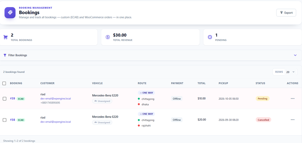Click Mercedes-Benz E220 in booking #38 row
The width and height of the screenshot is (302, 143).
pyautogui.click(x=105, y=117)
